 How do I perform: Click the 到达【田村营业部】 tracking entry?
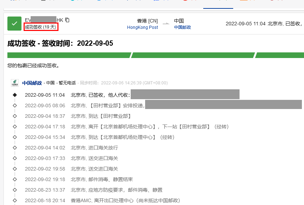101,116
